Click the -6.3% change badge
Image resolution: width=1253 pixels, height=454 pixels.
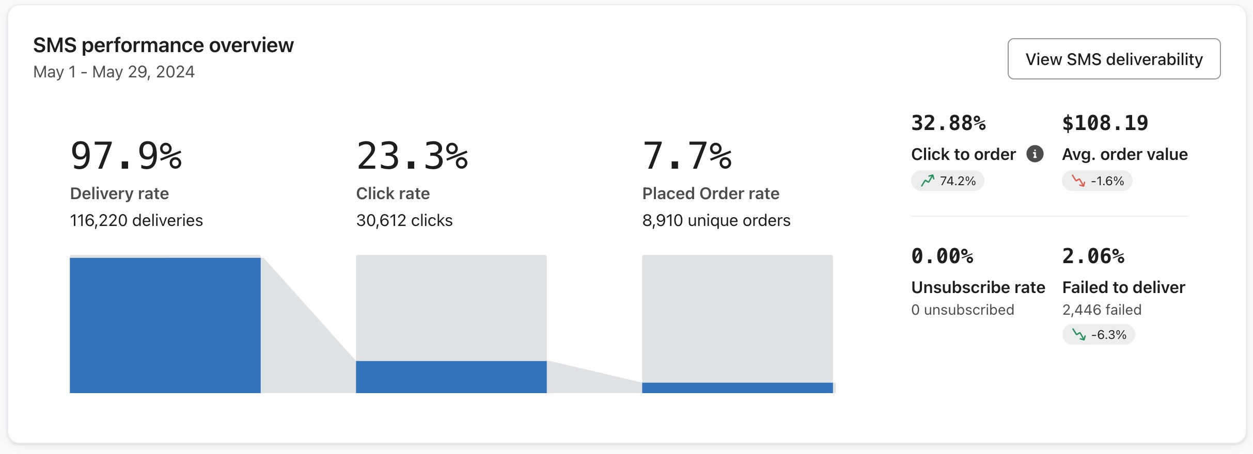[x=1099, y=334]
